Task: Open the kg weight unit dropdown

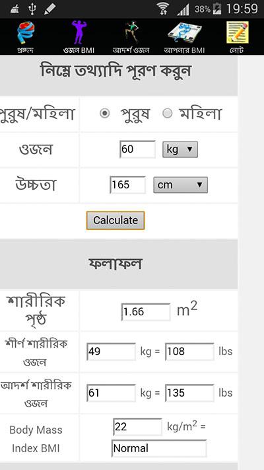Action: (x=180, y=149)
